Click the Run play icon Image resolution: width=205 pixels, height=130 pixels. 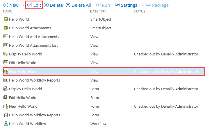click(x=98, y=5)
